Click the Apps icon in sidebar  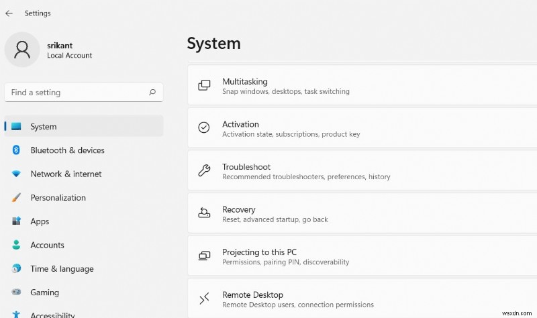[x=16, y=221]
